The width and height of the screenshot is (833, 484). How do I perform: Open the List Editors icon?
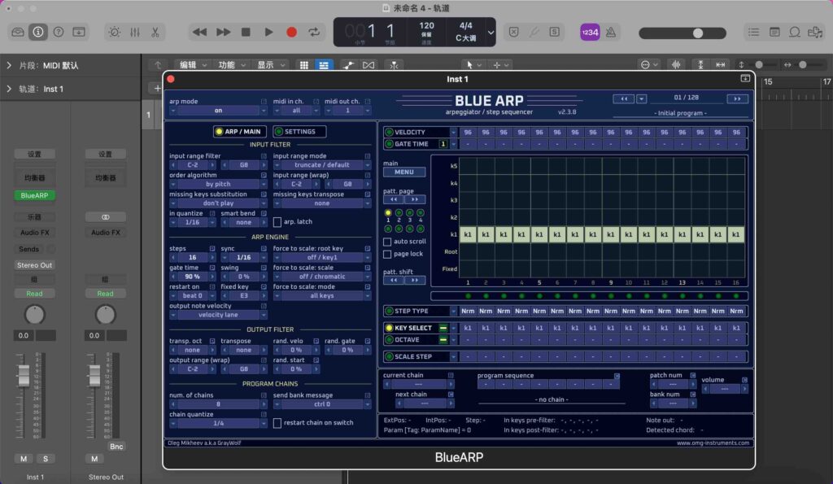click(x=754, y=32)
